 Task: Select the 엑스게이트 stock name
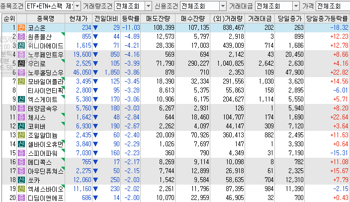[43, 100]
